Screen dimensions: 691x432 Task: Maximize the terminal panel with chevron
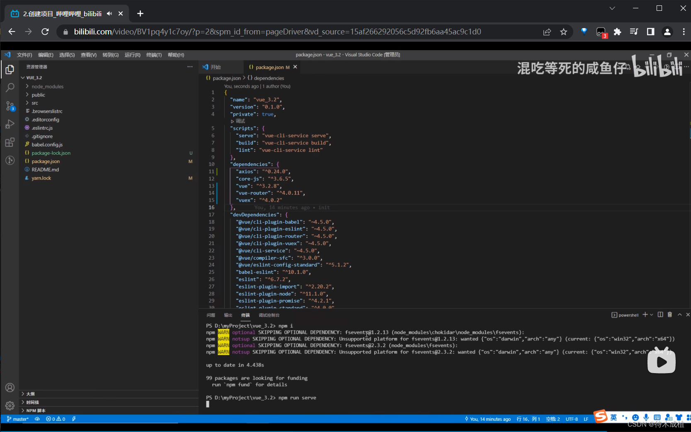tap(680, 315)
